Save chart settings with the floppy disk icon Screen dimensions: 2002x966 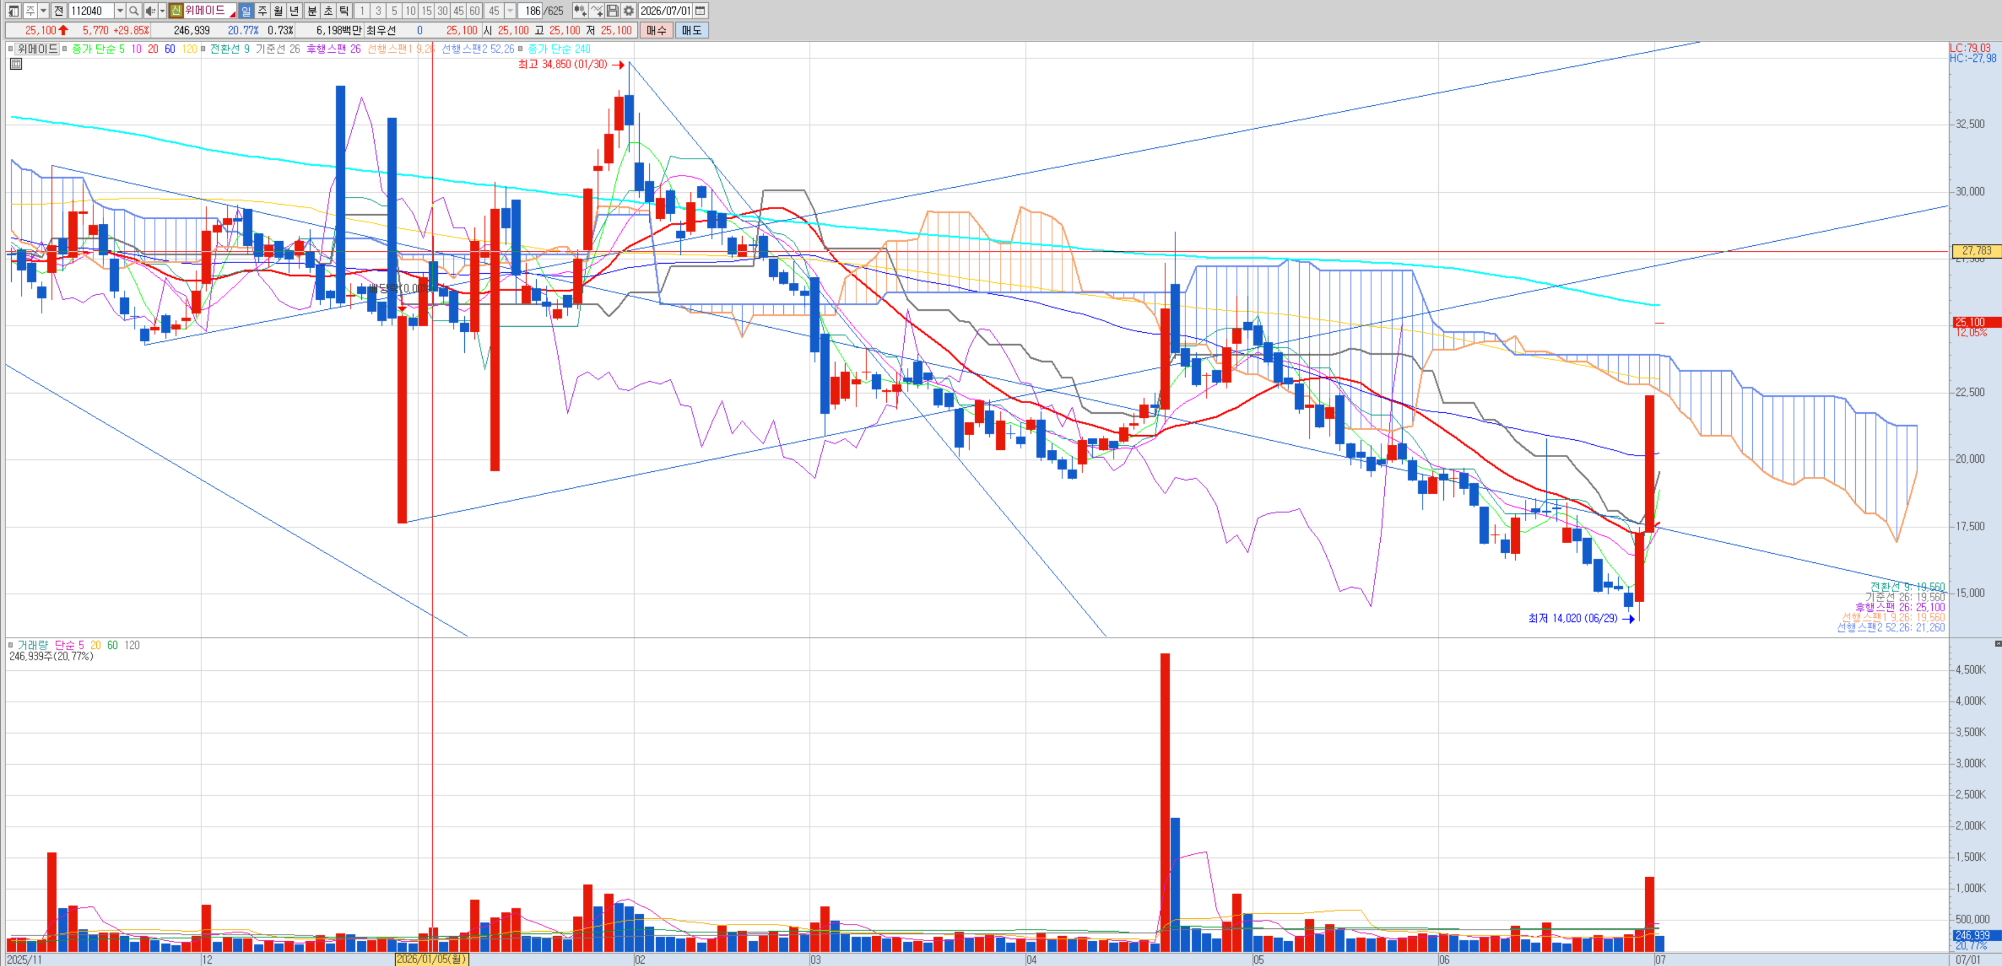[x=612, y=11]
